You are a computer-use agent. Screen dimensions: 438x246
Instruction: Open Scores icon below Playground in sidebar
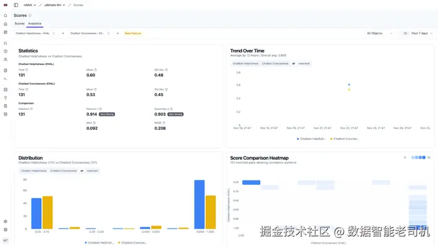(x=5, y=89)
